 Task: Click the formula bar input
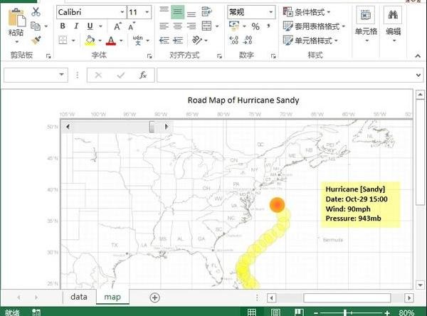285,75
